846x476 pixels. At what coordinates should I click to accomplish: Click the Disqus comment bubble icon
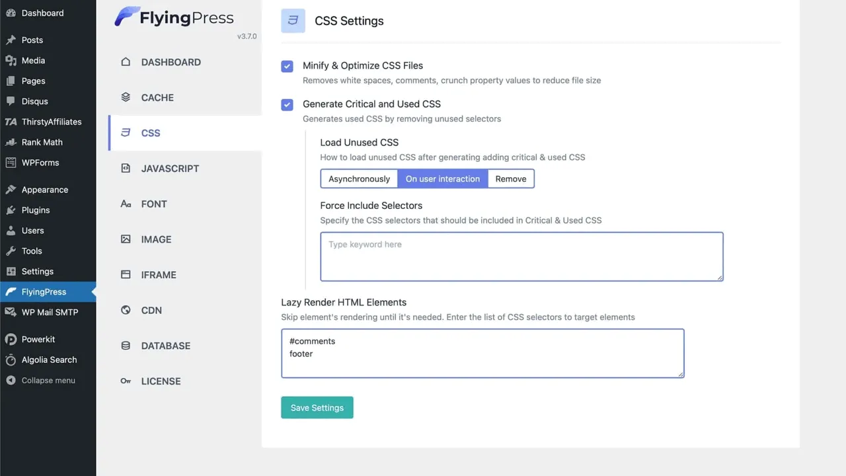click(11, 102)
